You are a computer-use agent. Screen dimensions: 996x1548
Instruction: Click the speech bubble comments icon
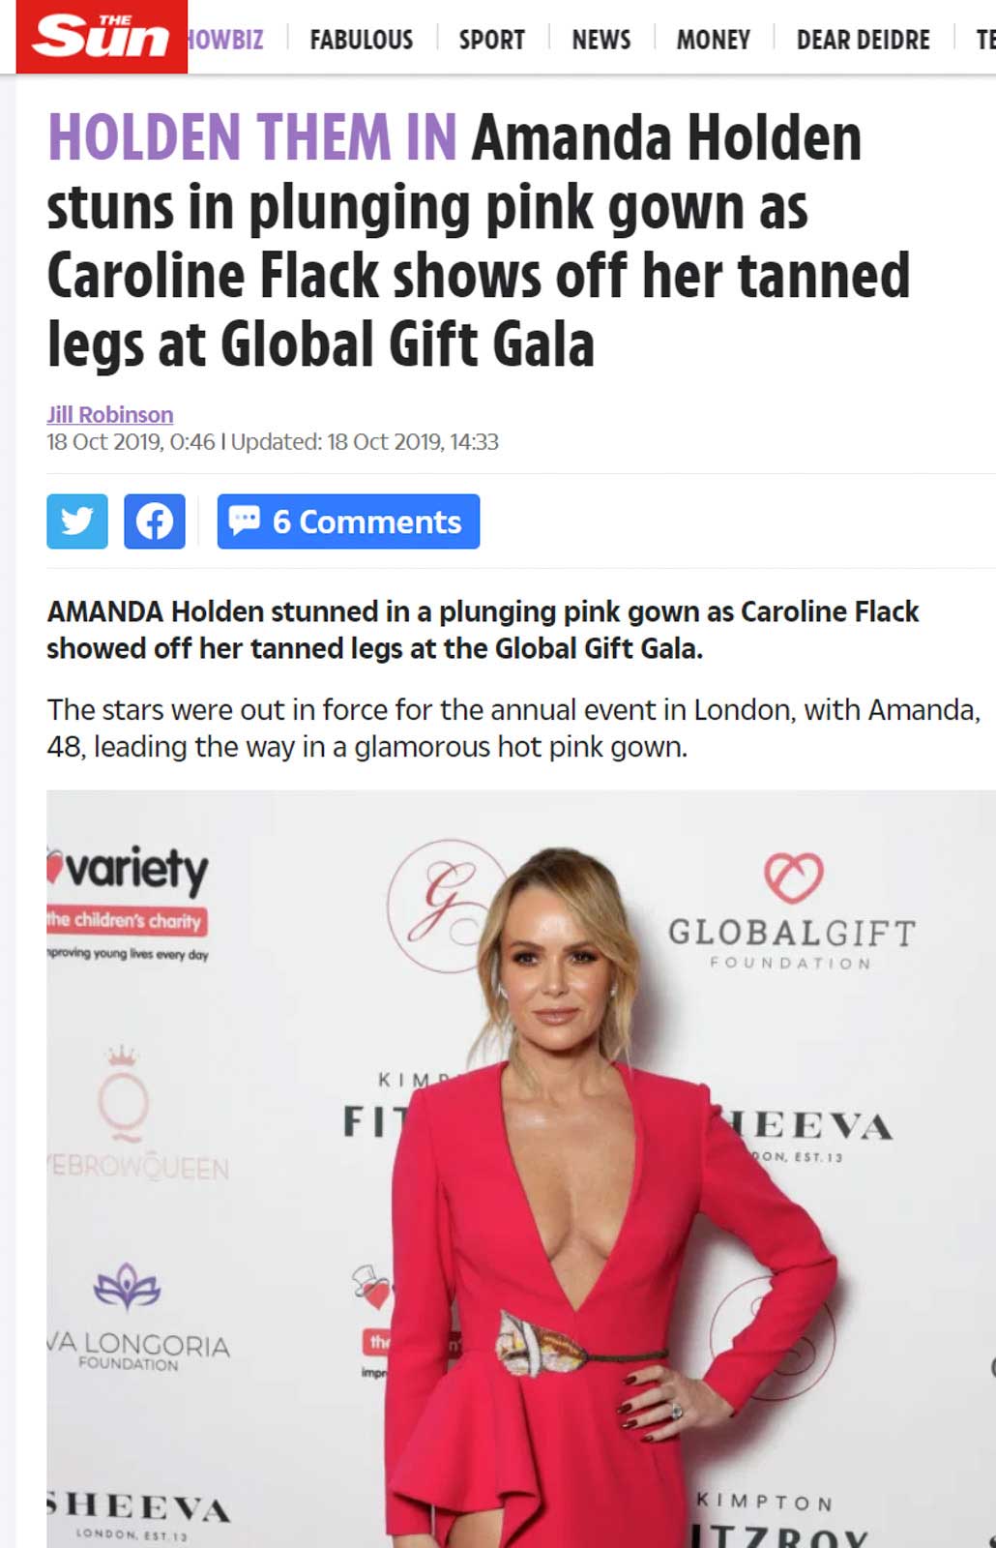click(x=245, y=521)
